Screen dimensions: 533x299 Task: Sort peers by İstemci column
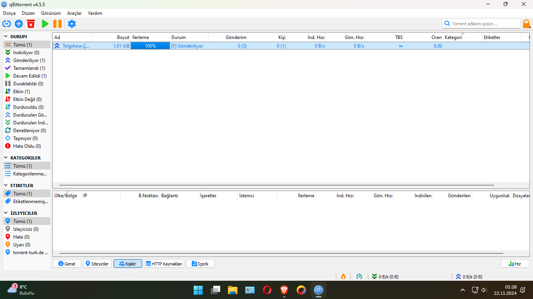[x=257, y=196]
